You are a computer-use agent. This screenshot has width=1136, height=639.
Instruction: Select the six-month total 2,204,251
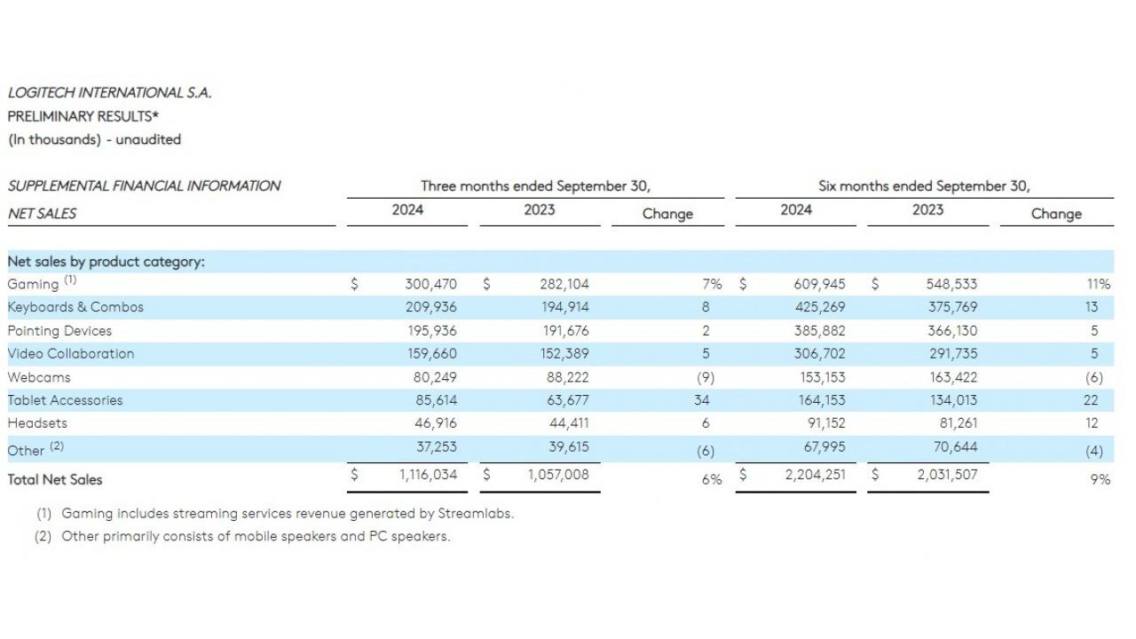click(x=815, y=475)
